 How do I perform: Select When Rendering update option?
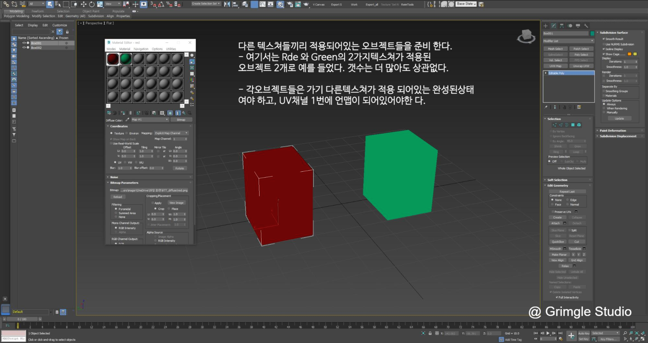click(x=604, y=108)
